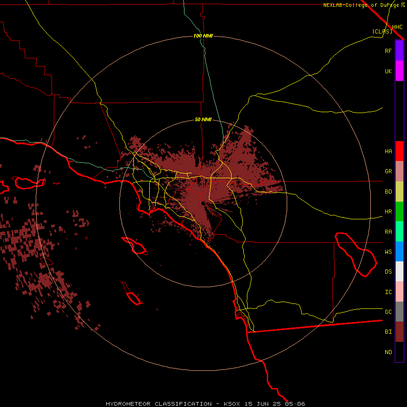Select the "IC" legend label
The width and height of the screenshot is (407, 407).
click(x=388, y=292)
